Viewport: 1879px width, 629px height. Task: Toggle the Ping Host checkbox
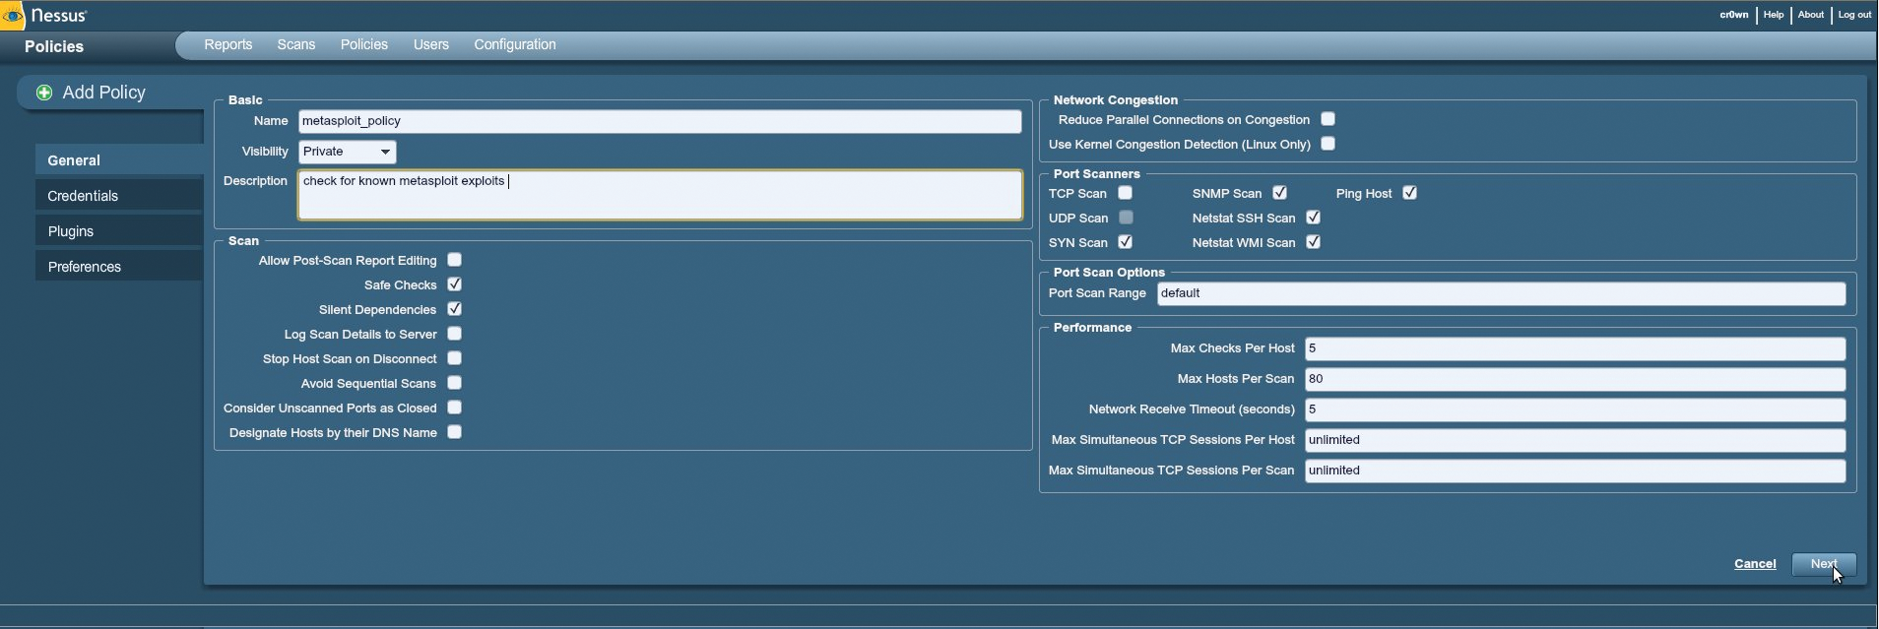tap(1409, 193)
